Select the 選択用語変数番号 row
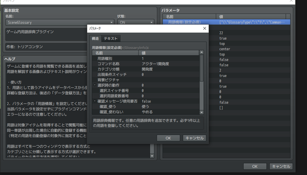The height and width of the screenshot is (175, 307). pyautogui.click(x=146, y=96)
